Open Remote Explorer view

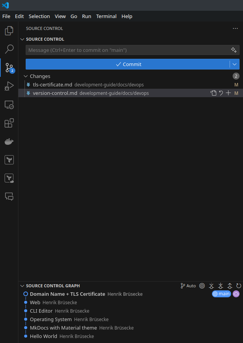click(9, 104)
